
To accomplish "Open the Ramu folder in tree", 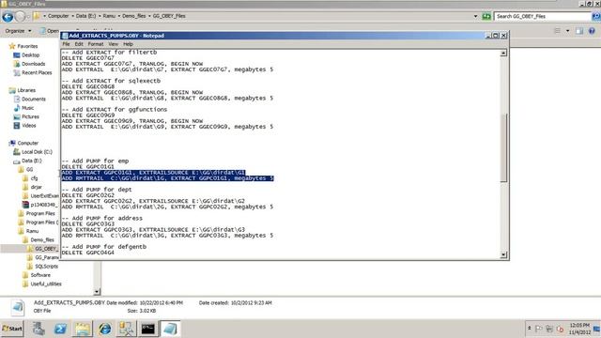I will [x=32, y=232].
